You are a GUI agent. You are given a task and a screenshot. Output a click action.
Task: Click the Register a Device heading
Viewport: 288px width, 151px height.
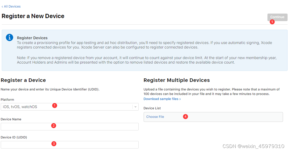[23, 80]
